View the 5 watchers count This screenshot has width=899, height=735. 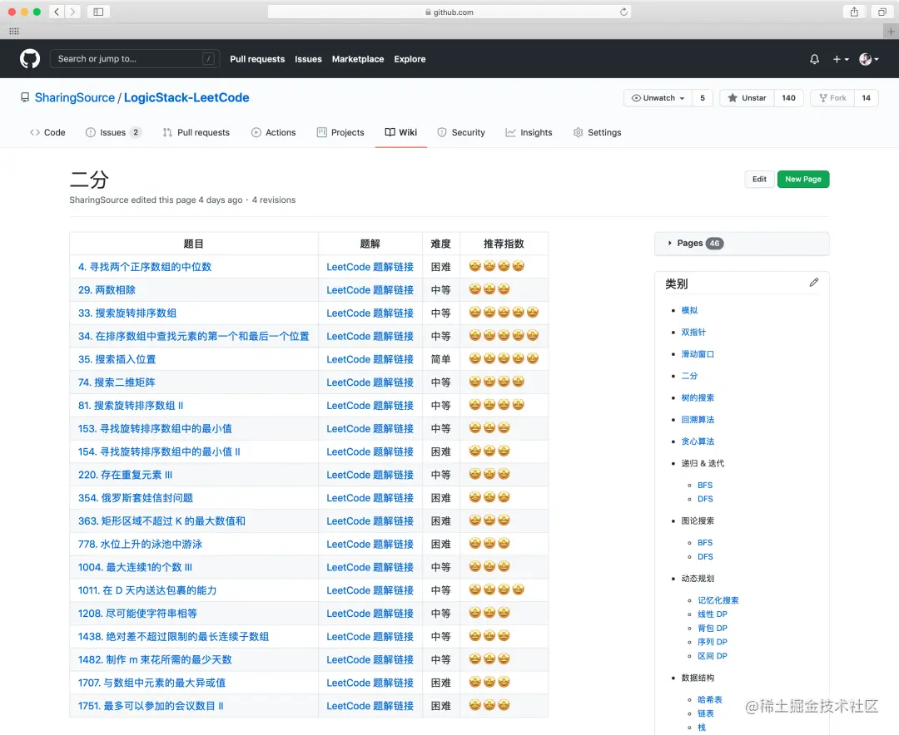703,98
